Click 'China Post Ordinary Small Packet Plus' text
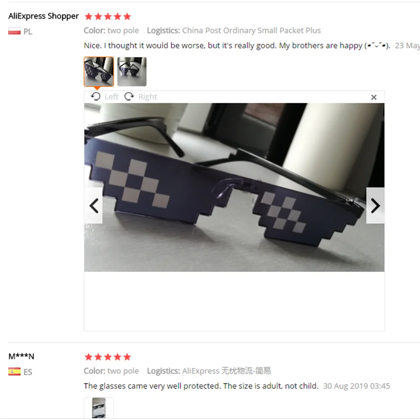Screen dimensions: 420x420 [x=251, y=31]
